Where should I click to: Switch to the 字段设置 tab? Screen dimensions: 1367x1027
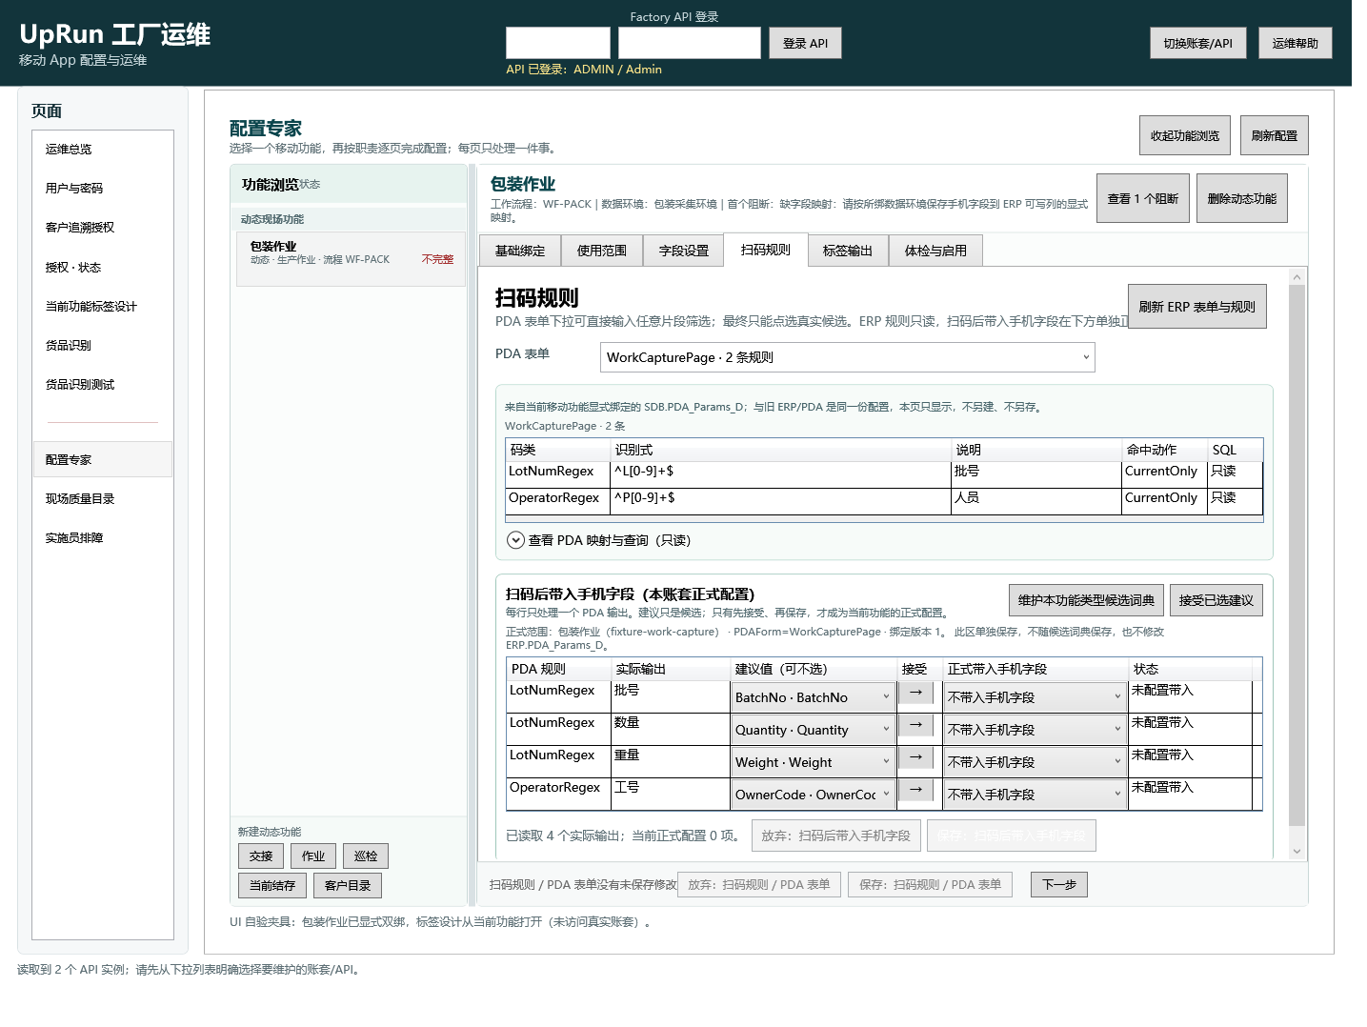pos(684,251)
